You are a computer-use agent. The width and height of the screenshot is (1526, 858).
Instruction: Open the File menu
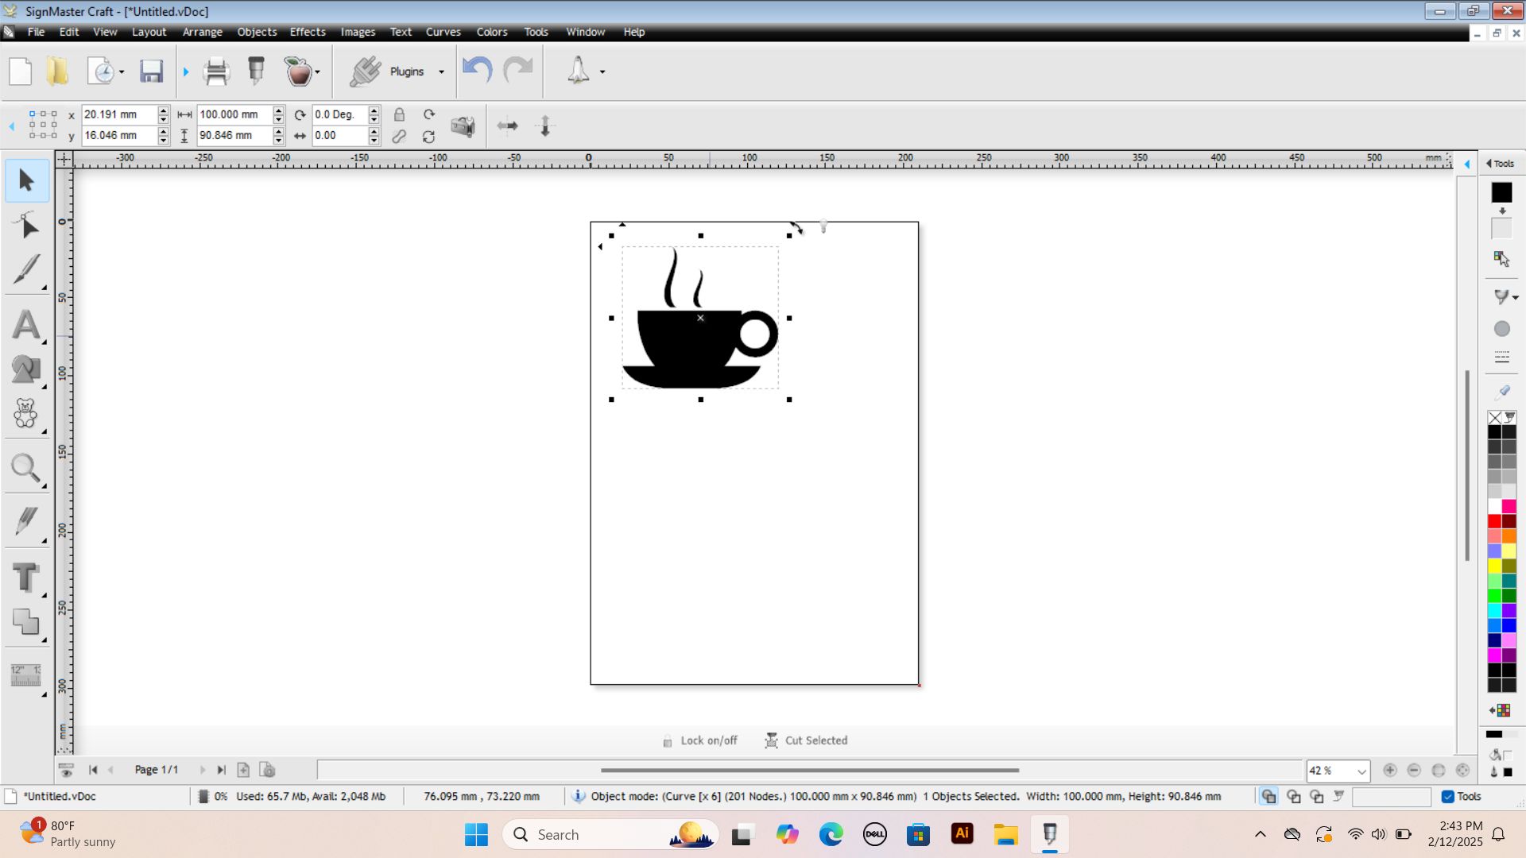[36, 32]
